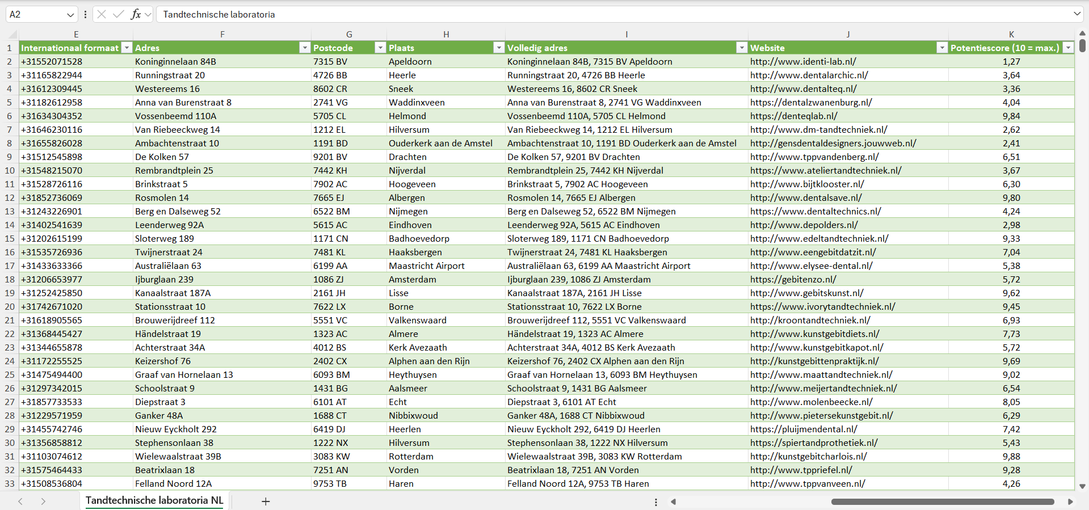Image resolution: width=1089 pixels, height=510 pixels.
Task: Open the https://denteqlab.nl/ website link
Action: coord(793,116)
